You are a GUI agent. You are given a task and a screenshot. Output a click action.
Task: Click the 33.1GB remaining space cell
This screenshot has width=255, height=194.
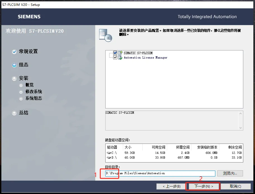(237, 157)
